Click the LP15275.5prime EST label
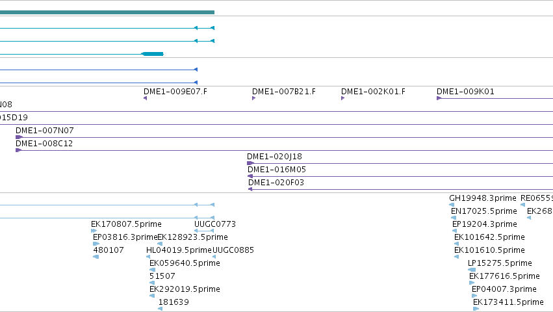 click(500, 263)
